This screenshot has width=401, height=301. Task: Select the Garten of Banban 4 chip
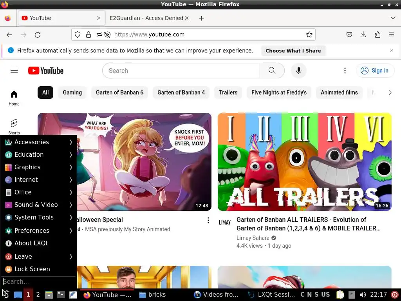(x=181, y=92)
